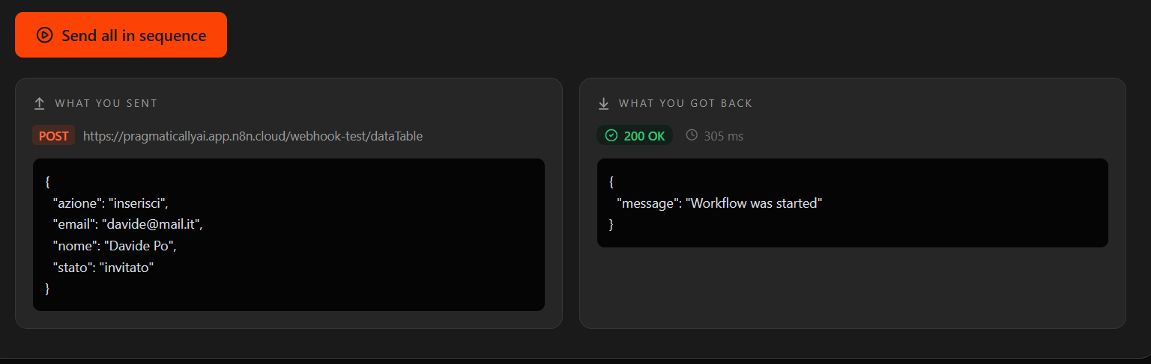The image size is (1151, 364).
Task: Click the closing brace in the response JSON
Action: click(611, 224)
